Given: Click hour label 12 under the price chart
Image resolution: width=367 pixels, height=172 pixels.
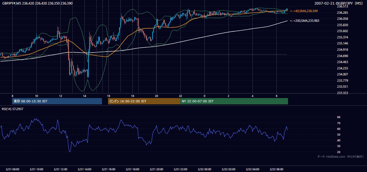Looking at the screenshot, I should (60, 96).
